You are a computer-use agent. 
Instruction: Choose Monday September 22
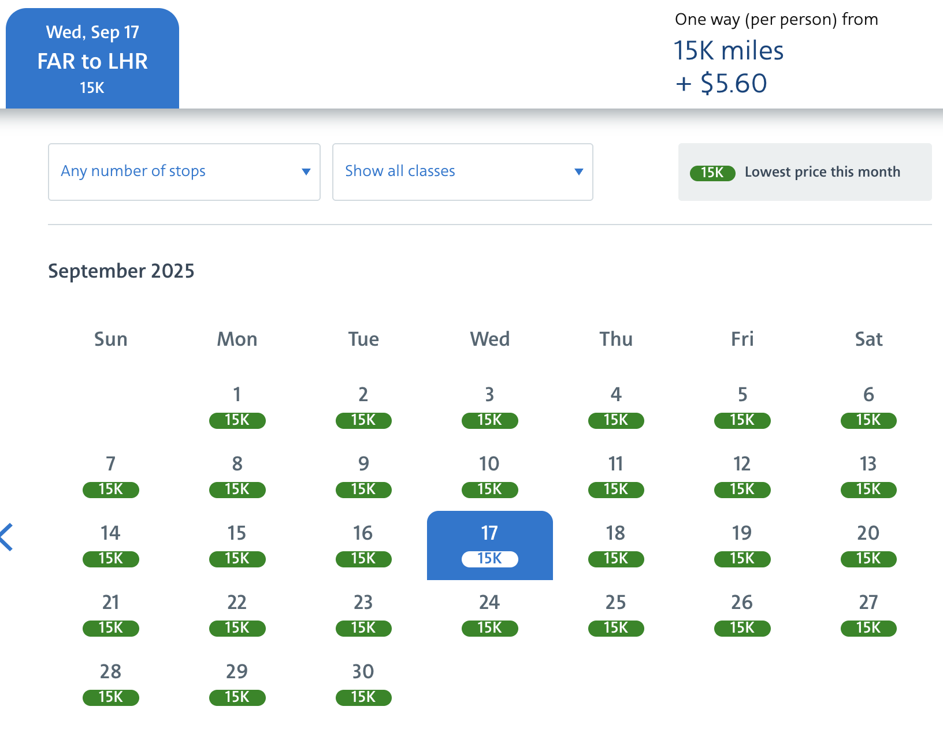click(237, 615)
